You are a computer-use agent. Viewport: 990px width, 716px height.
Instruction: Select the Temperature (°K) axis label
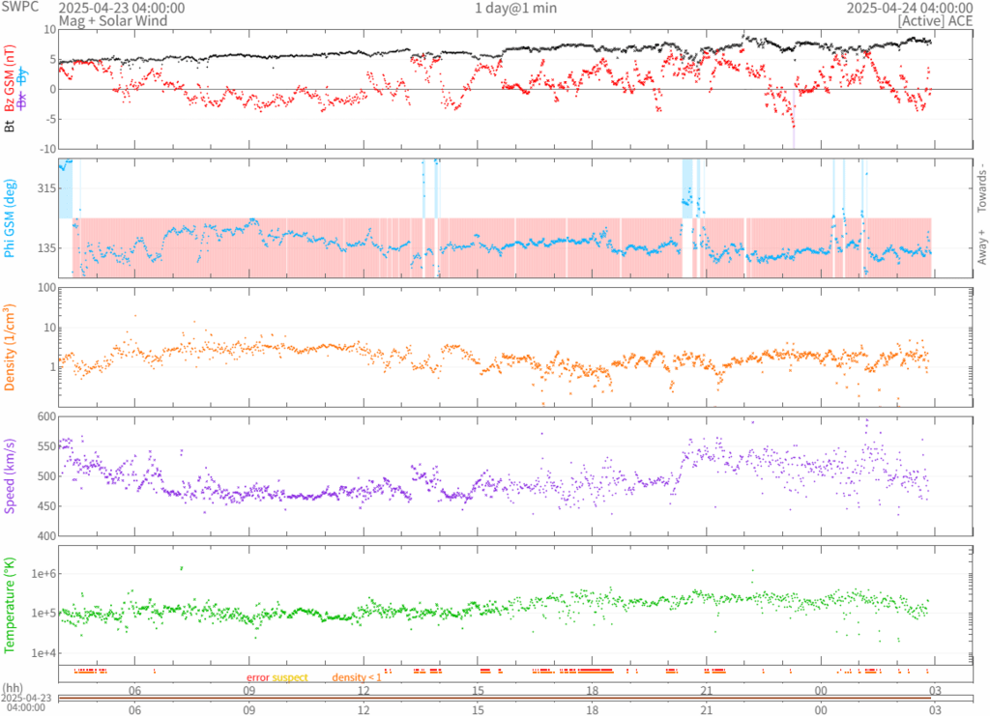click(10, 603)
